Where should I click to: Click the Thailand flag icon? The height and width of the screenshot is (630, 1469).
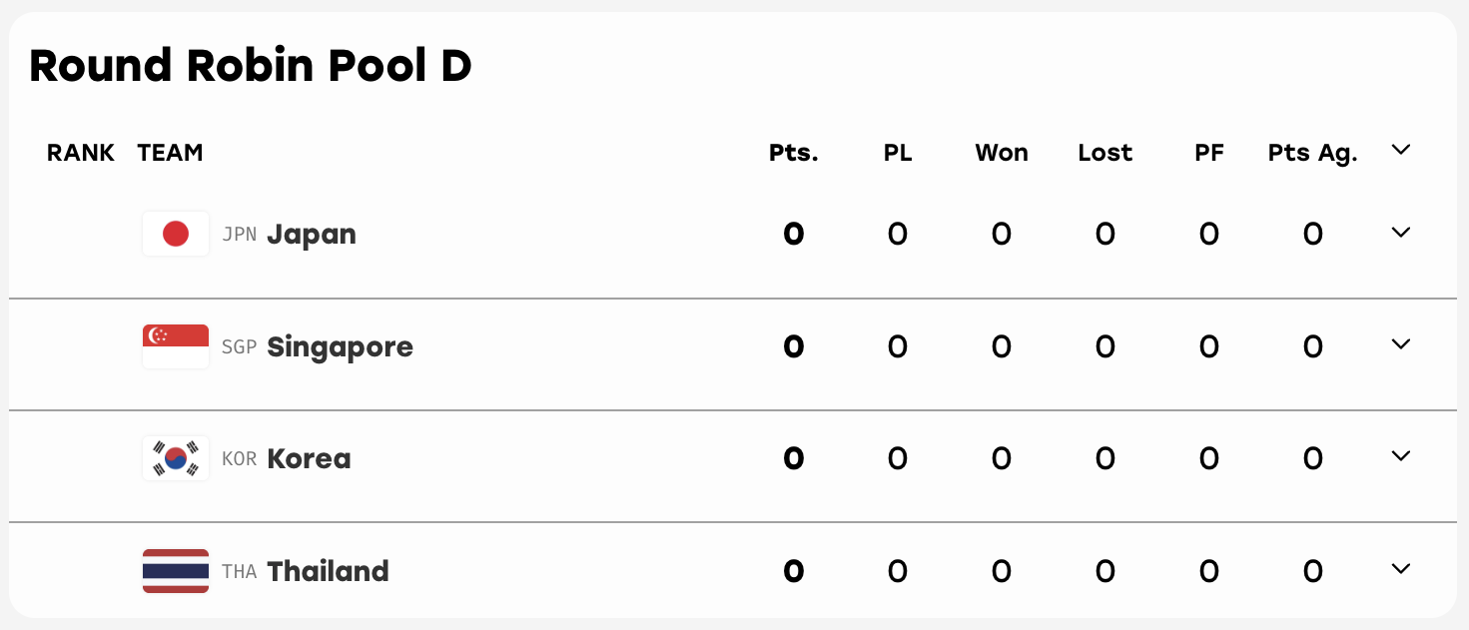pos(176,571)
